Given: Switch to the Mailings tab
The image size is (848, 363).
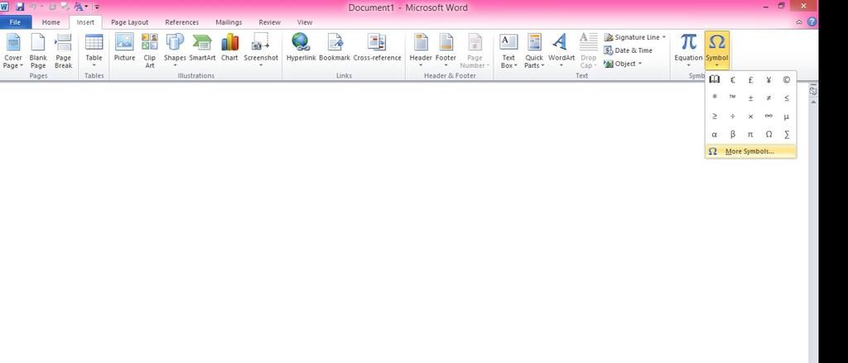Looking at the screenshot, I should tap(229, 22).
